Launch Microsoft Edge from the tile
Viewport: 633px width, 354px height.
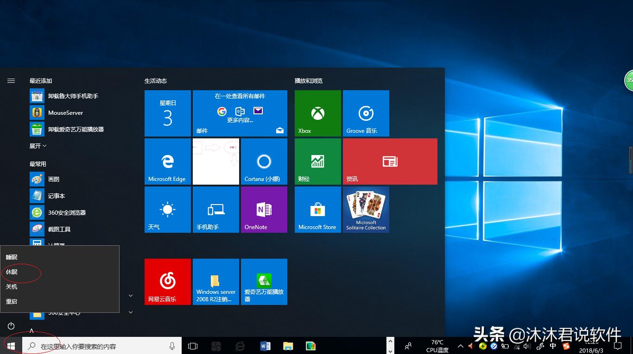point(167,161)
